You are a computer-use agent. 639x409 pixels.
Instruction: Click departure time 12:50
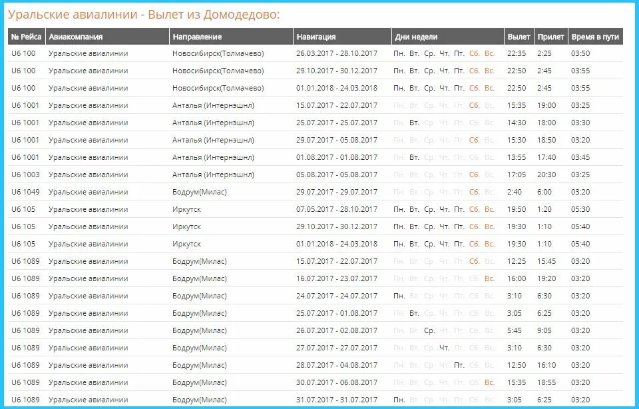pos(517,365)
